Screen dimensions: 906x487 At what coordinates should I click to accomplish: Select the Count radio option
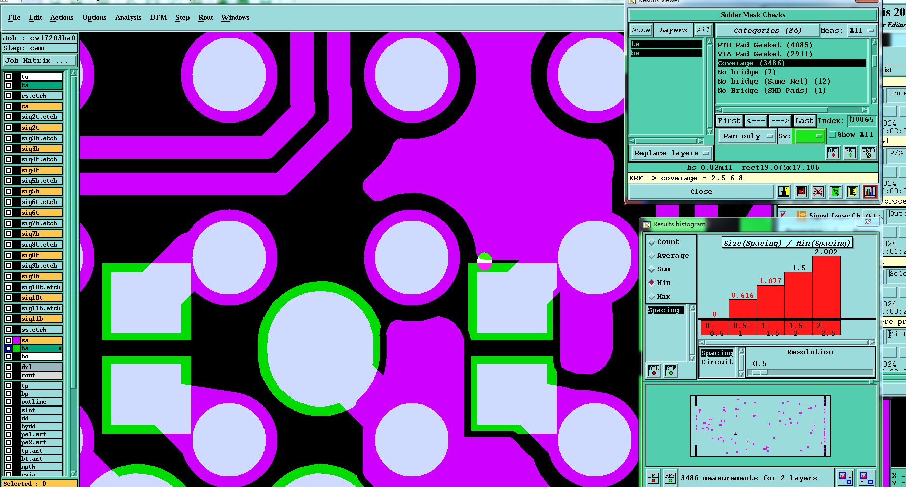tap(652, 242)
